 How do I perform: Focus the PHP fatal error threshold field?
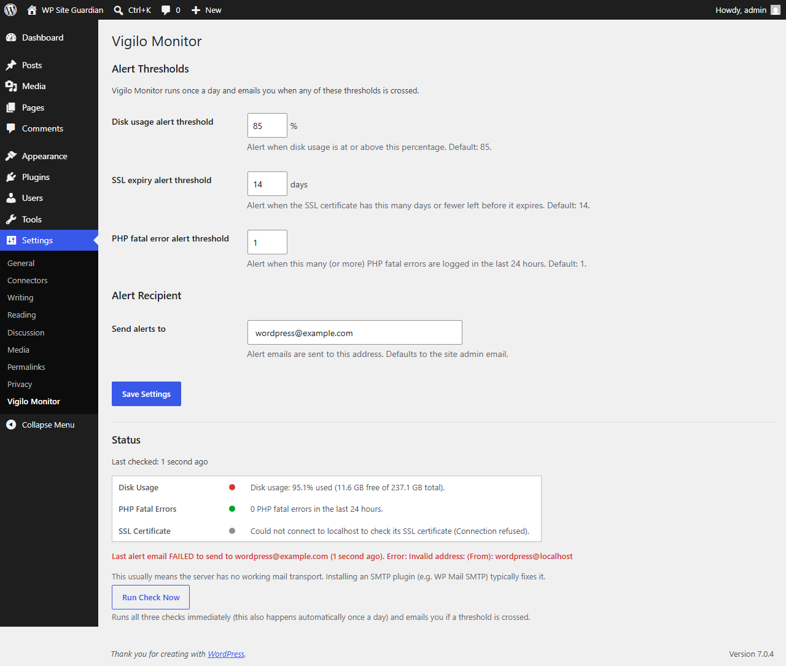tap(267, 242)
